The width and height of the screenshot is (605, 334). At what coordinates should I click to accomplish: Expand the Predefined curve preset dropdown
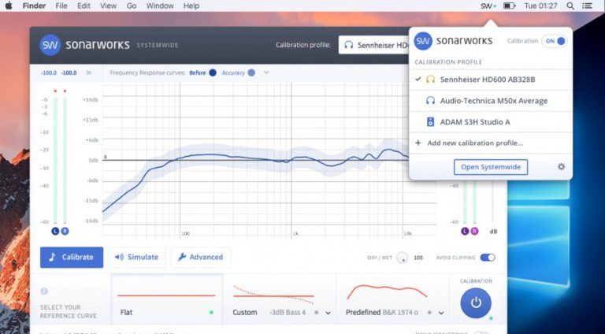(441, 313)
